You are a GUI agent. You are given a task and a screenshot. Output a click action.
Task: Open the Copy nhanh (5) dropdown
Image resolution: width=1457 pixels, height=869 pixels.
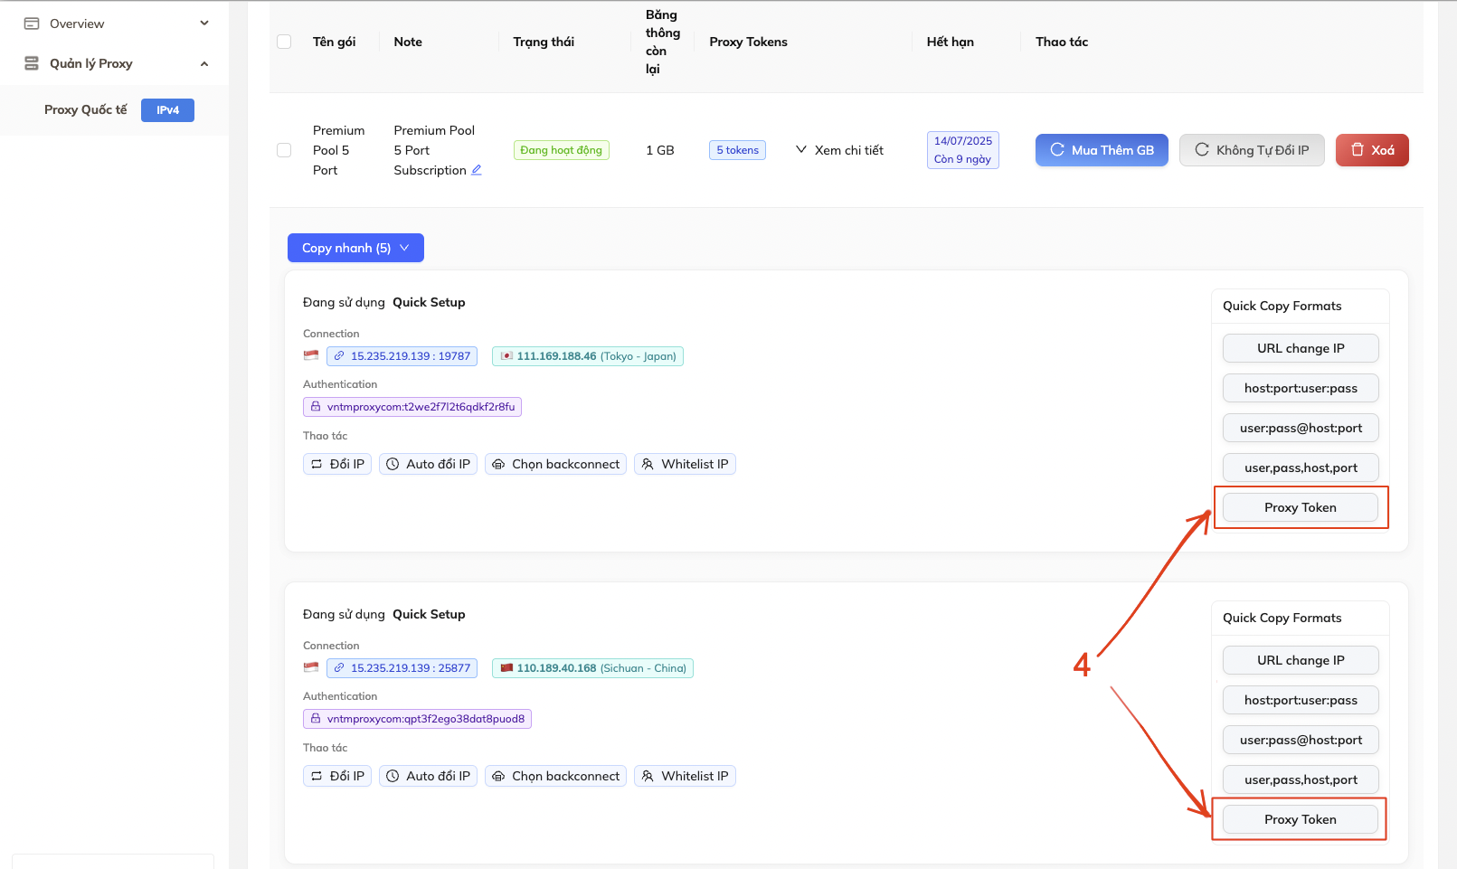pyautogui.click(x=355, y=248)
